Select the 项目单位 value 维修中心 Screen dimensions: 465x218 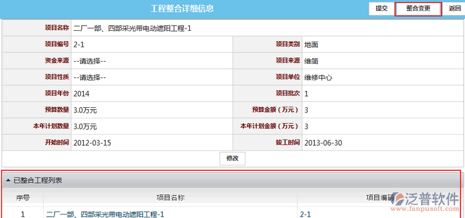(318, 78)
